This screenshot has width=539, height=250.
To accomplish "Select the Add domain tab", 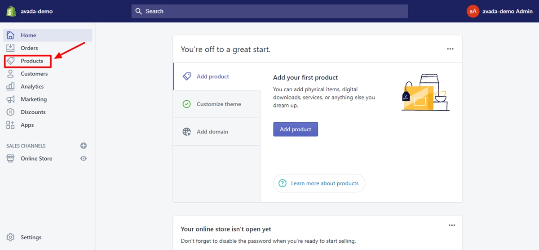I will 216,132.
